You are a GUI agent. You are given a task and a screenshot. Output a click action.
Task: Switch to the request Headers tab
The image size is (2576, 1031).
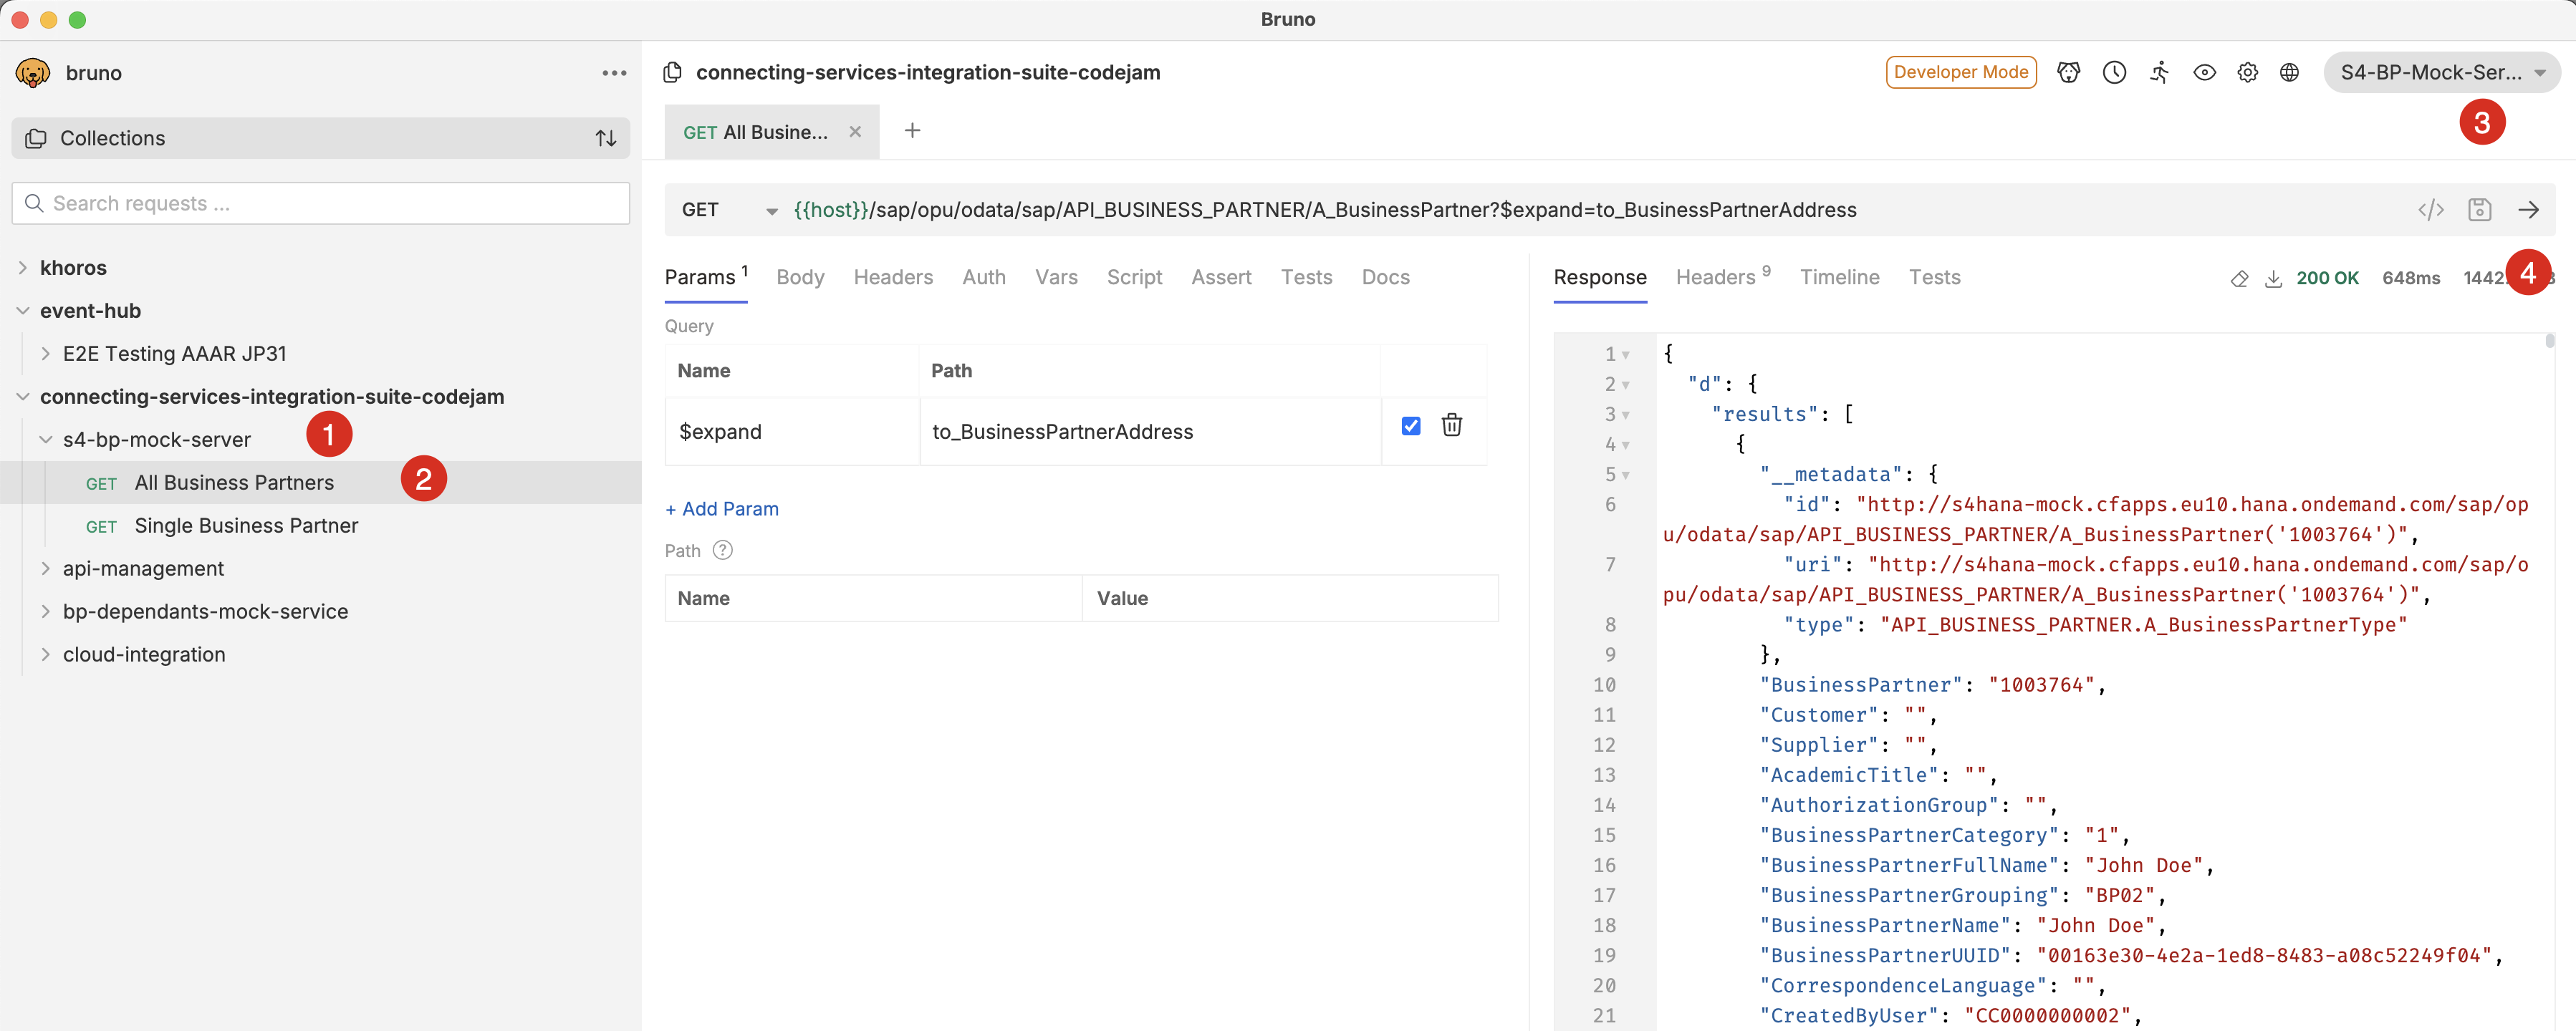pos(893,277)
